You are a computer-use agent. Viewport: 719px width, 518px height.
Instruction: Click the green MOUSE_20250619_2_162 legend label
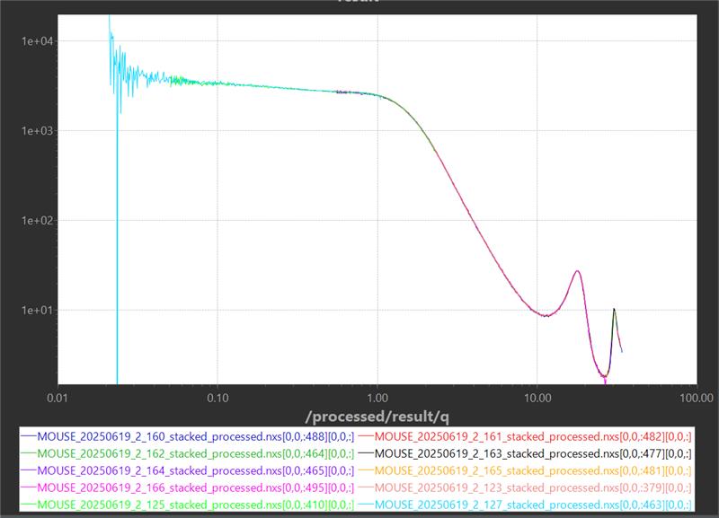195,452
